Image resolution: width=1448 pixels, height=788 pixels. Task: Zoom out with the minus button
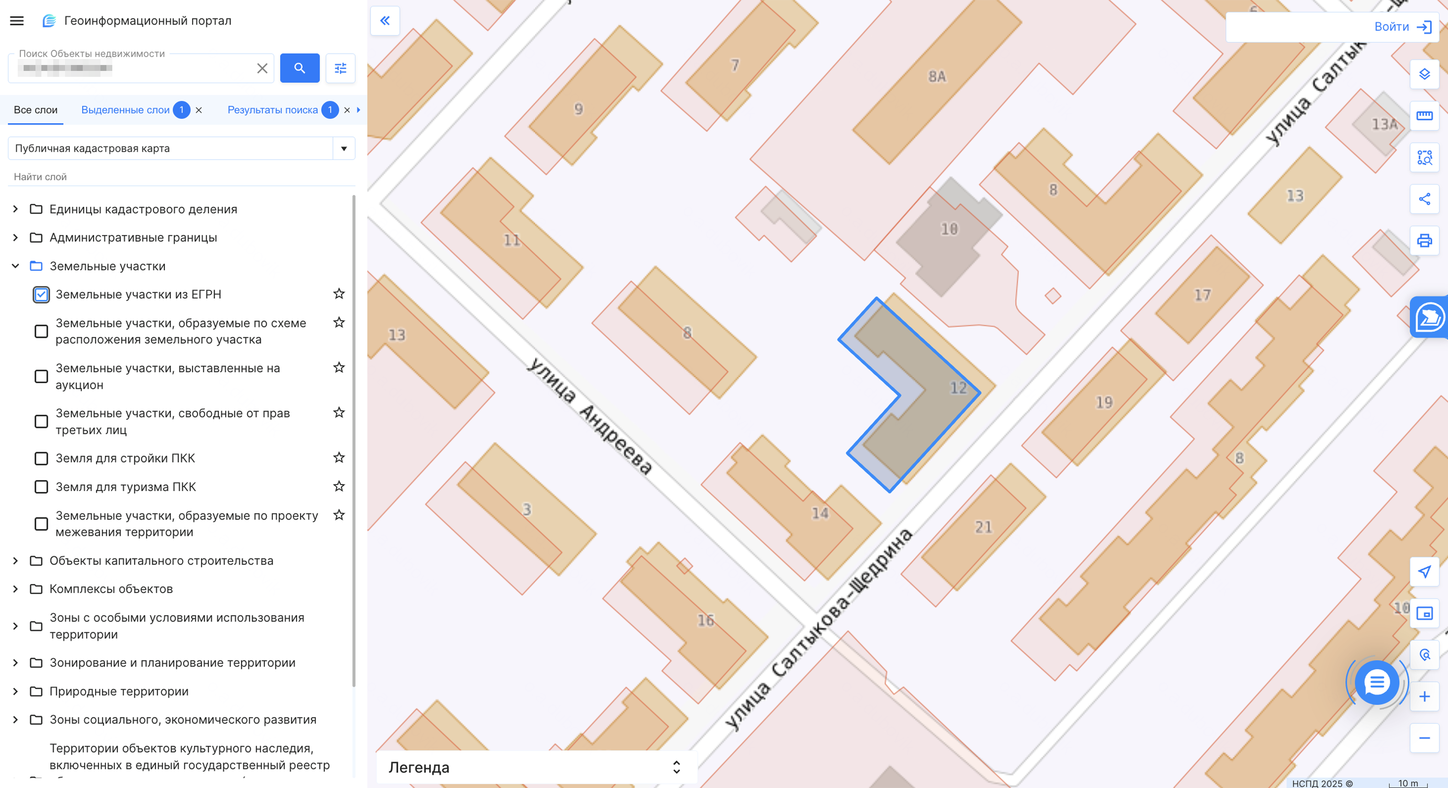pos(1424,738)
